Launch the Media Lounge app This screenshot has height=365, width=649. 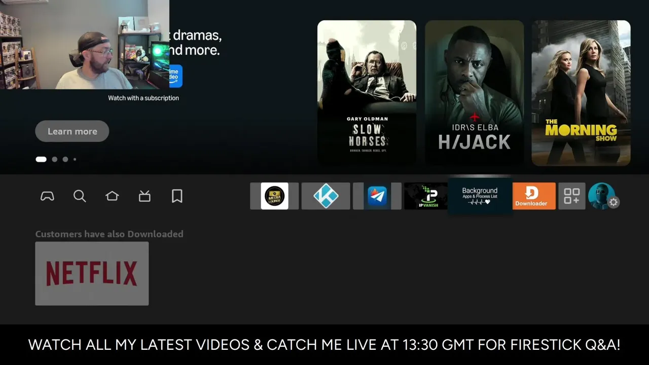coord(274,196)
